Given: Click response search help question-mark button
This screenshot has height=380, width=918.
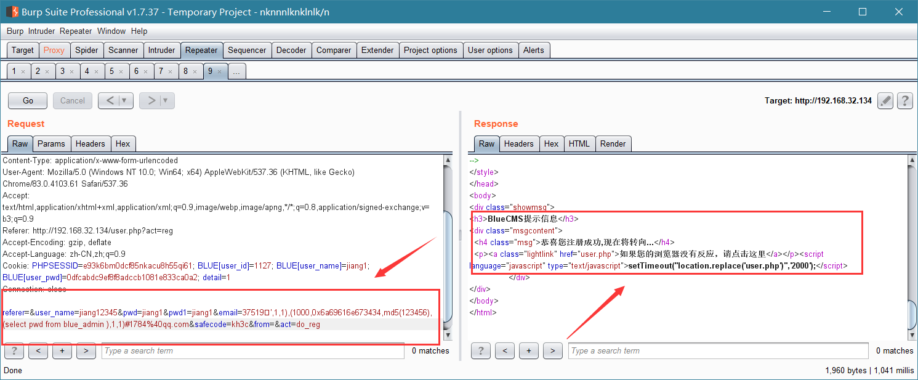Looking at the screenshot, I should 480,351.
